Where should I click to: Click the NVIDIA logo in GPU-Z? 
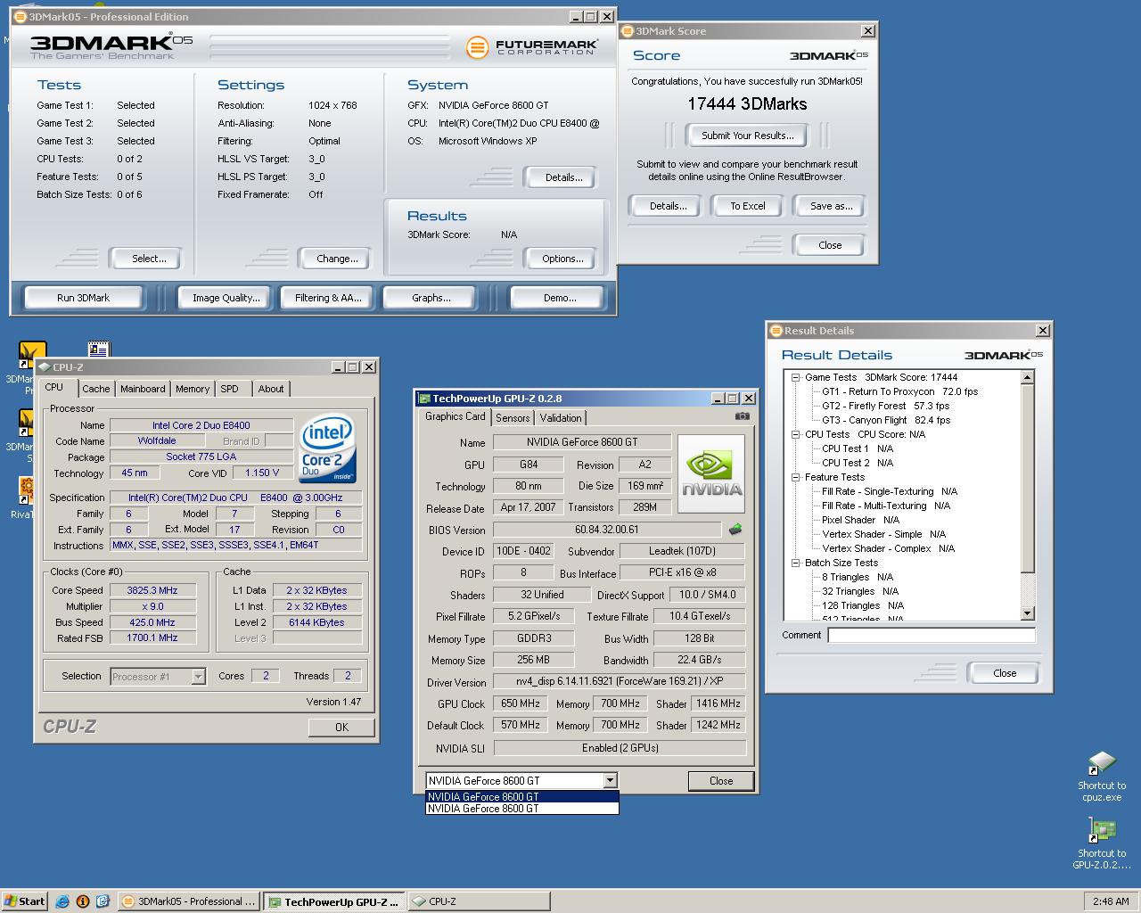711,474
